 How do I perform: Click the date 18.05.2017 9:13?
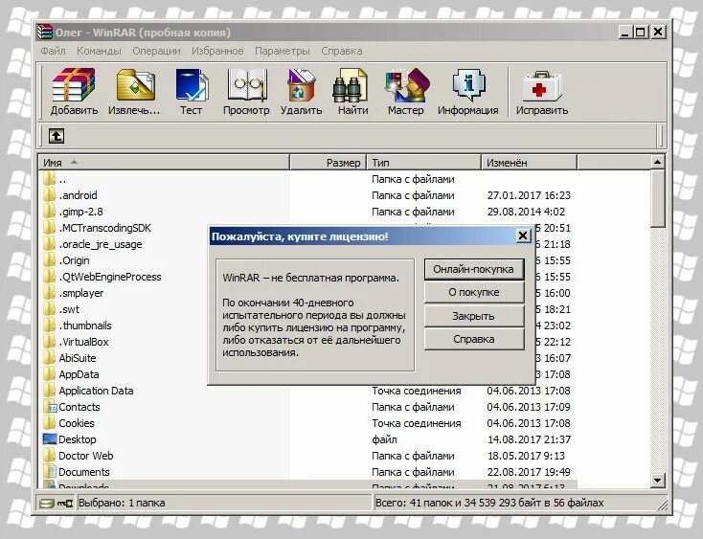(x=526, y=456)
